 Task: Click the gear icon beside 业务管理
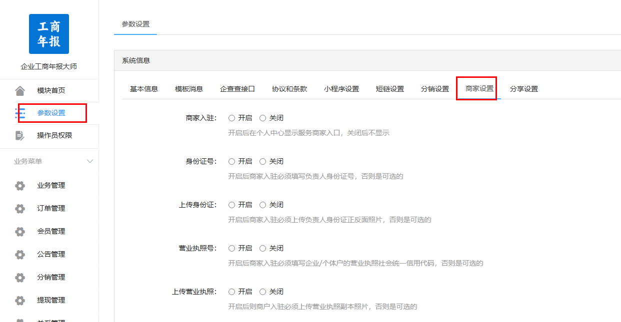click(x=20, y=186)
